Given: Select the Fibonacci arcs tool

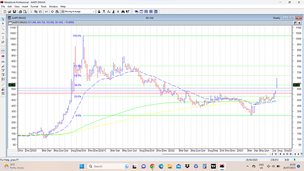Looking at the screenshot, I should coord(3,62).
